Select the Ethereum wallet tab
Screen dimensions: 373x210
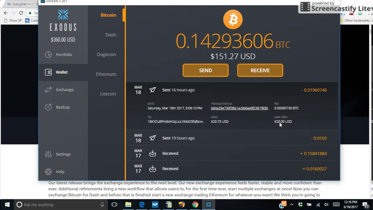coord(106,74)
